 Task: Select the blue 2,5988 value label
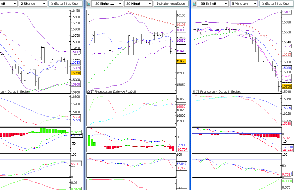tap(182, 145)
